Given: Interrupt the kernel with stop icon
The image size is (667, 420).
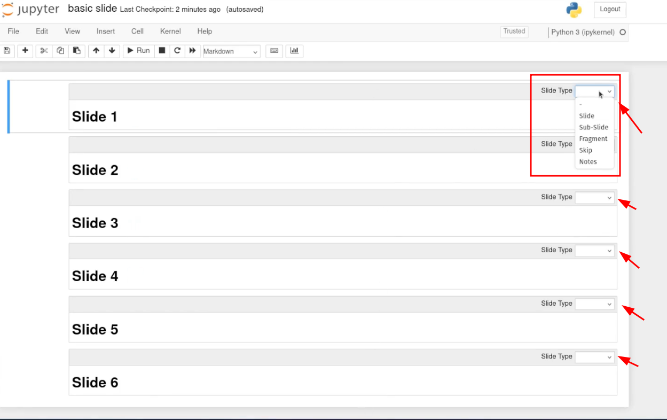Looking at the screenshot, I should click(x=162, y=51).
